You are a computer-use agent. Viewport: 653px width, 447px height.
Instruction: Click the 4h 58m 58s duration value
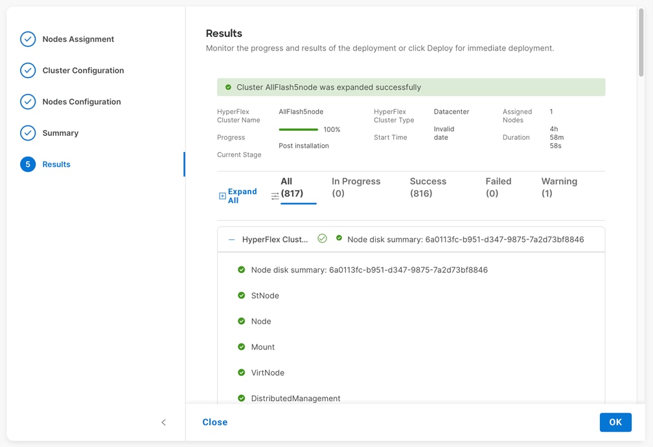pos(556,137)
